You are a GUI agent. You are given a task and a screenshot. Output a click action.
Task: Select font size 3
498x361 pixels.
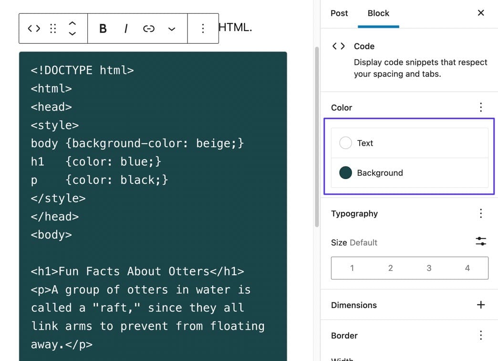[x=429, y=268]
